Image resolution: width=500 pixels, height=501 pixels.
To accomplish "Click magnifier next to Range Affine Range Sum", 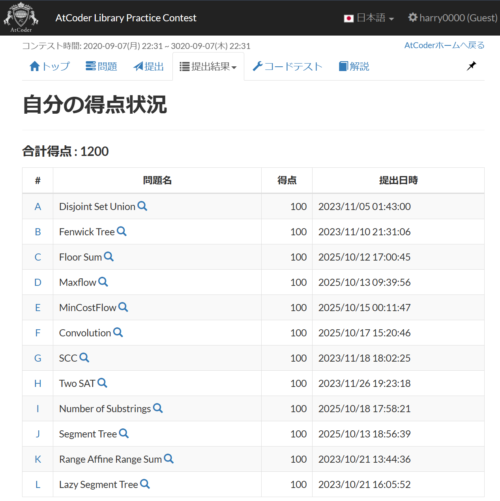I will pos(169,459).
